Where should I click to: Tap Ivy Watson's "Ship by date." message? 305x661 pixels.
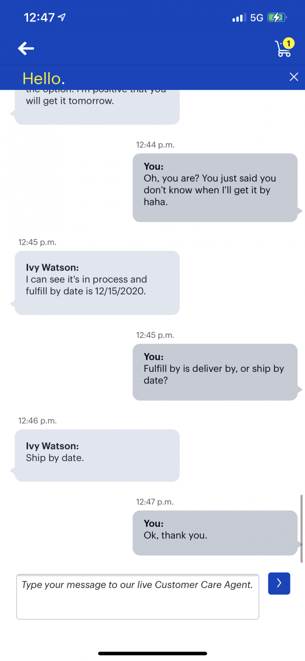click(97, 455)
